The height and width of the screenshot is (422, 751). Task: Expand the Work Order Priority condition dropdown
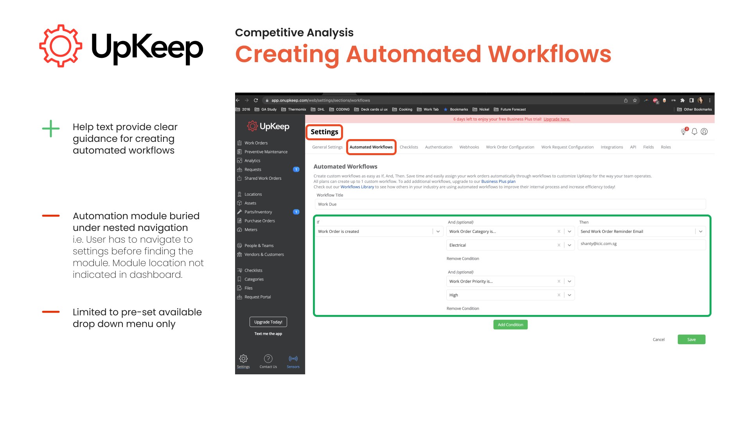coord(570,281)
